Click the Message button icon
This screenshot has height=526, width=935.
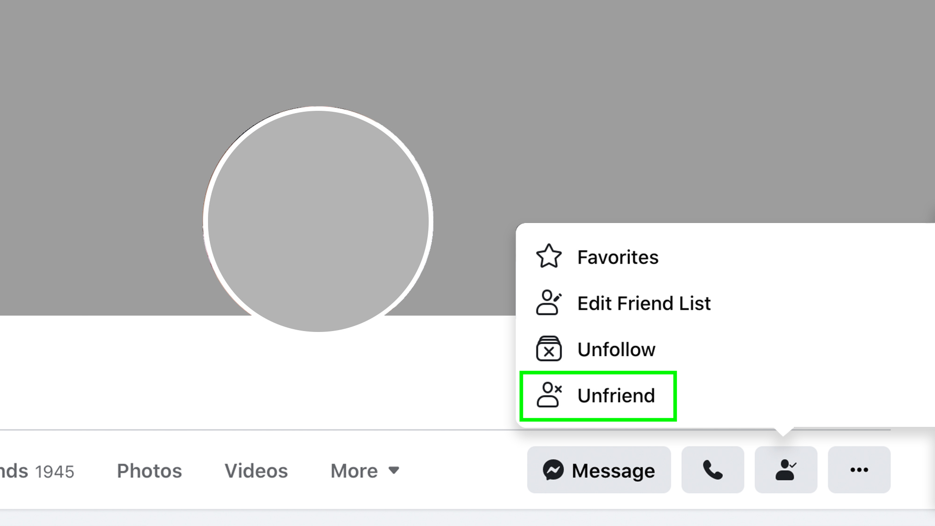pyautogui.click(x=552, y=470)
